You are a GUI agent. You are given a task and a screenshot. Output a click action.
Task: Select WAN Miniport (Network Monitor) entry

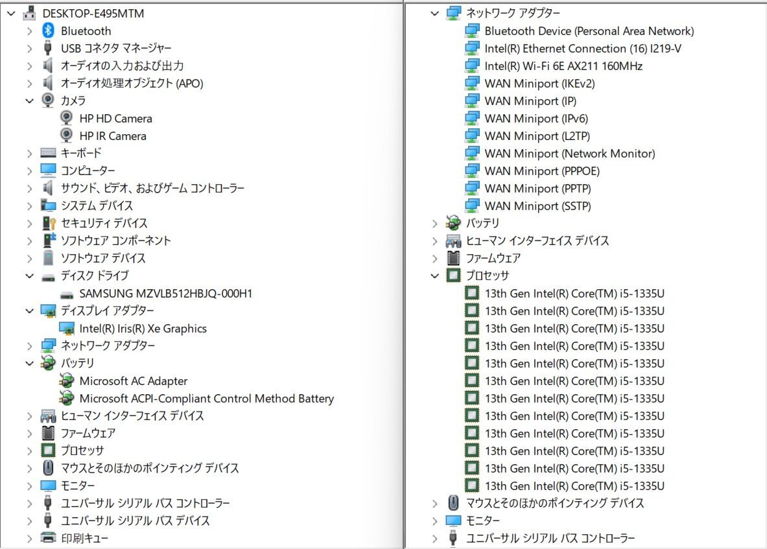tap(570, 154)
